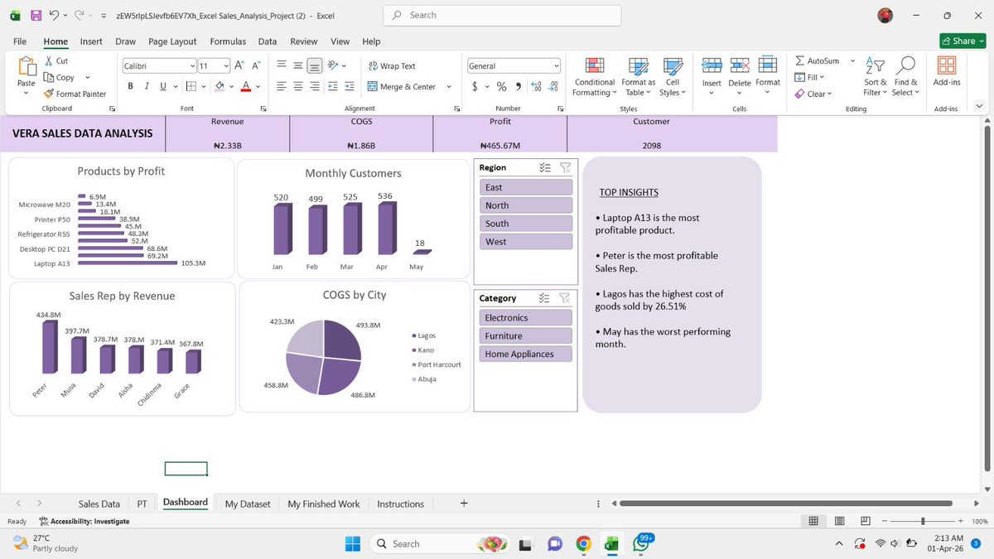Click Merge & Center
Screen dimensions: 994x559
(x=402, y=86)
